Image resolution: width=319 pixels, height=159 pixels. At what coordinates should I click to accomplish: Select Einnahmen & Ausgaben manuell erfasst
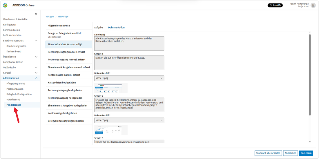(69, 67)
